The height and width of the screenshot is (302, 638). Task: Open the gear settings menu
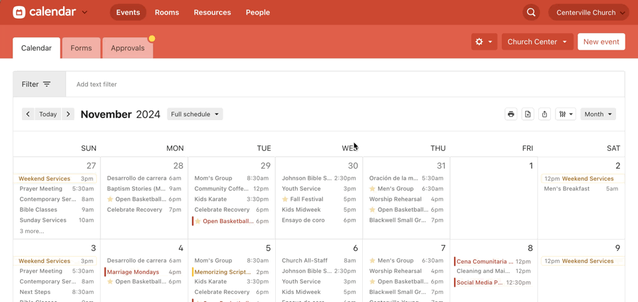(484, 42)
